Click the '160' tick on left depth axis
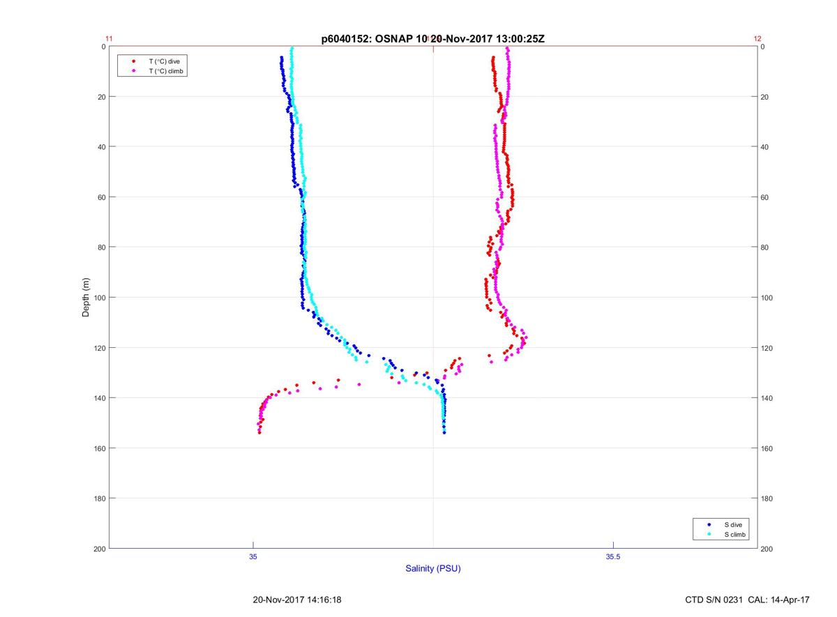The width and height of the screenshot is (837, 617). (100, 448)
